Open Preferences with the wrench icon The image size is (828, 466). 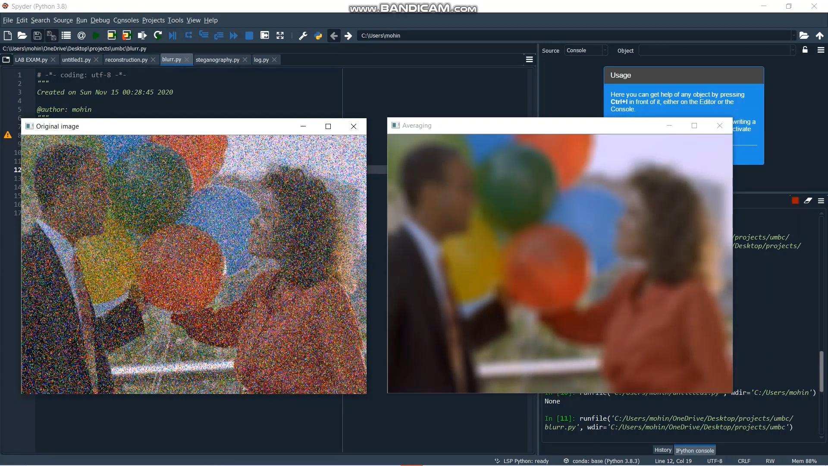point(303,36)
